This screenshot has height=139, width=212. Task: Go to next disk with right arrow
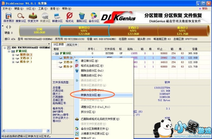[10, 27]
